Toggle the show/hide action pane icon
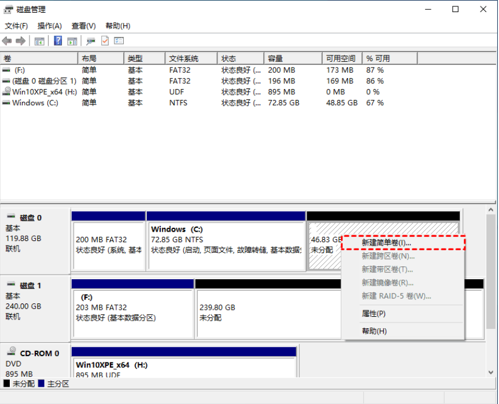The width and height of the screenshot is (499, 404). [x=72, y=41]
